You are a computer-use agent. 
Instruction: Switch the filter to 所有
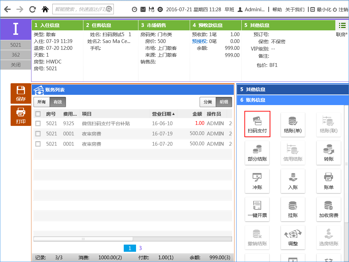pos(42,102)
